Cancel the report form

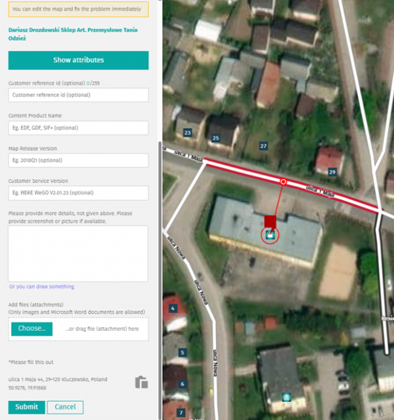(x=65, y=407)
